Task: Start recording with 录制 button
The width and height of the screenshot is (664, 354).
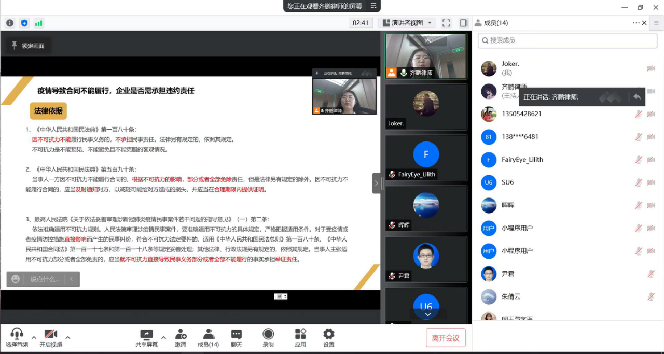Action: (268, 338)
